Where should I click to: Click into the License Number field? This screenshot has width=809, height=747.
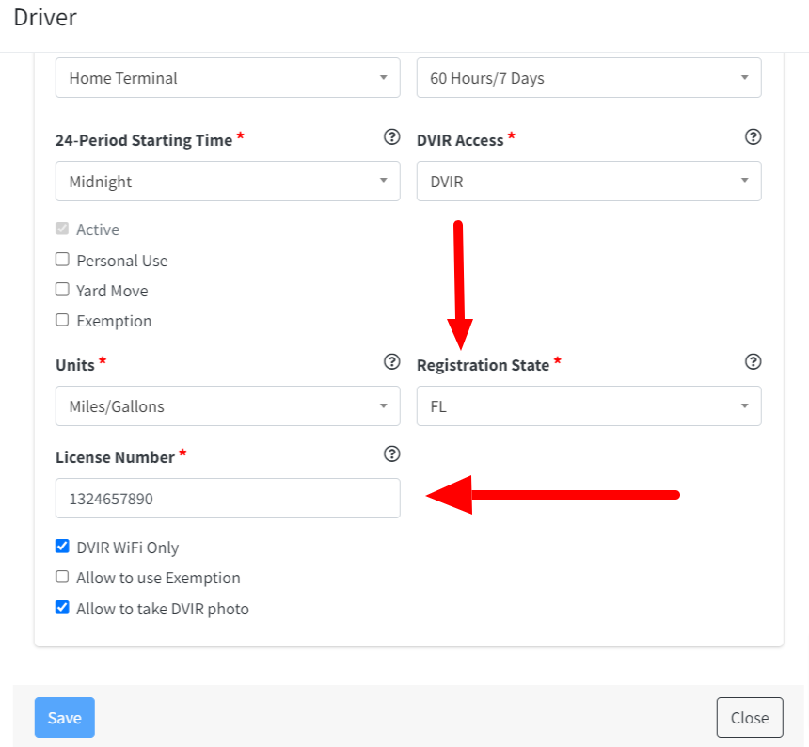point(228,498)
